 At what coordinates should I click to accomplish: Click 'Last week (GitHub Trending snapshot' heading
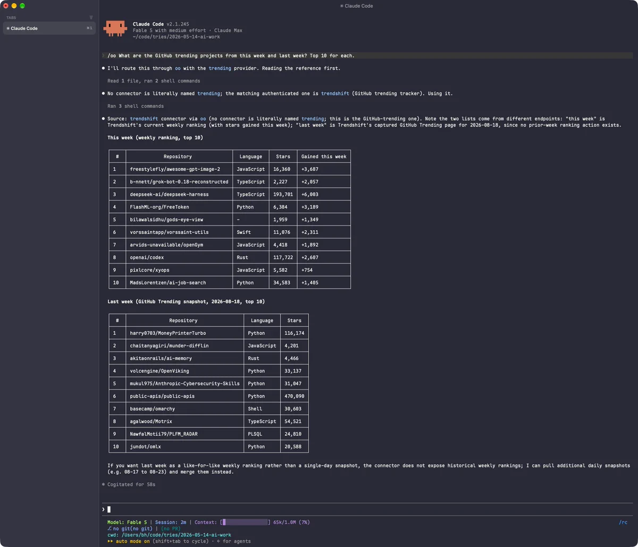(186, 301)
